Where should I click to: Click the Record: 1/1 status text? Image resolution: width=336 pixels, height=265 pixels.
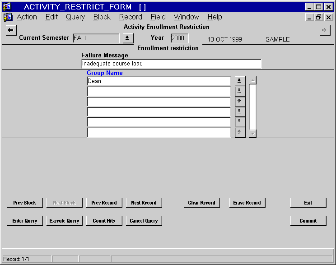pos(16,259)
